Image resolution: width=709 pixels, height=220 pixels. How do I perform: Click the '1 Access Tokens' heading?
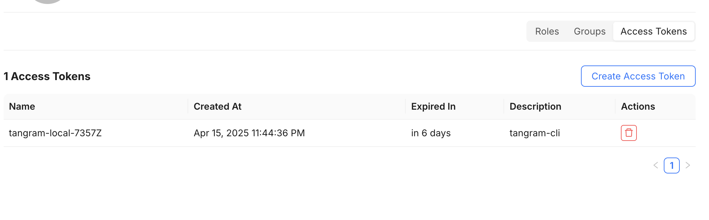(x=47, y=76)
